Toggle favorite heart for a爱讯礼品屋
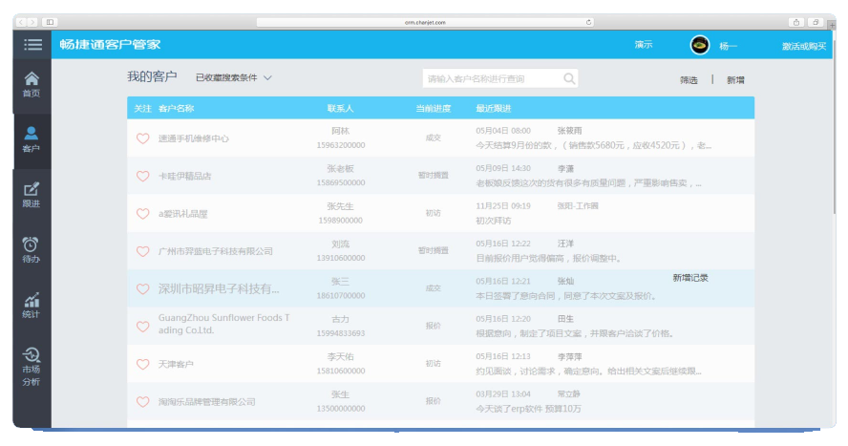 [x=143, y=214]
